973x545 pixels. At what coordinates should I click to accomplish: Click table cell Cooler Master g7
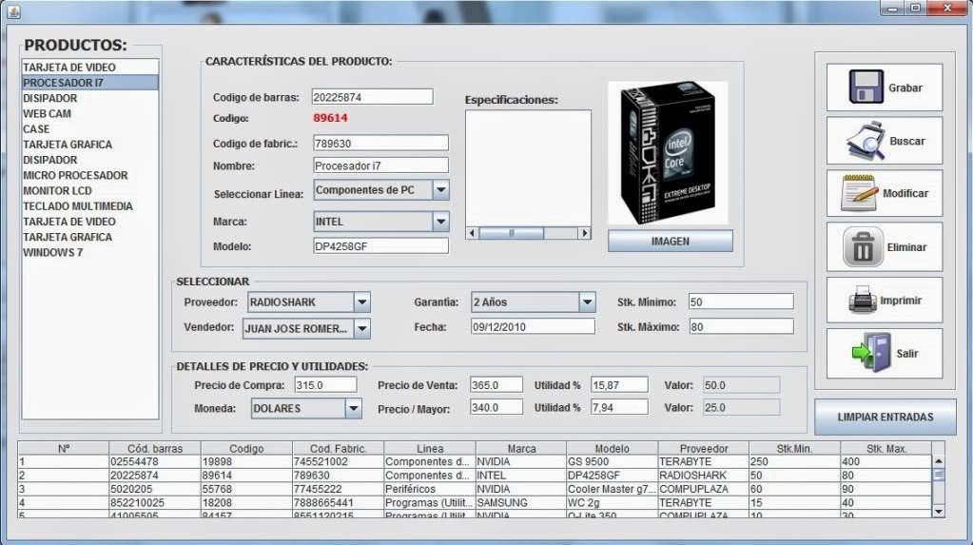point(612,489)
